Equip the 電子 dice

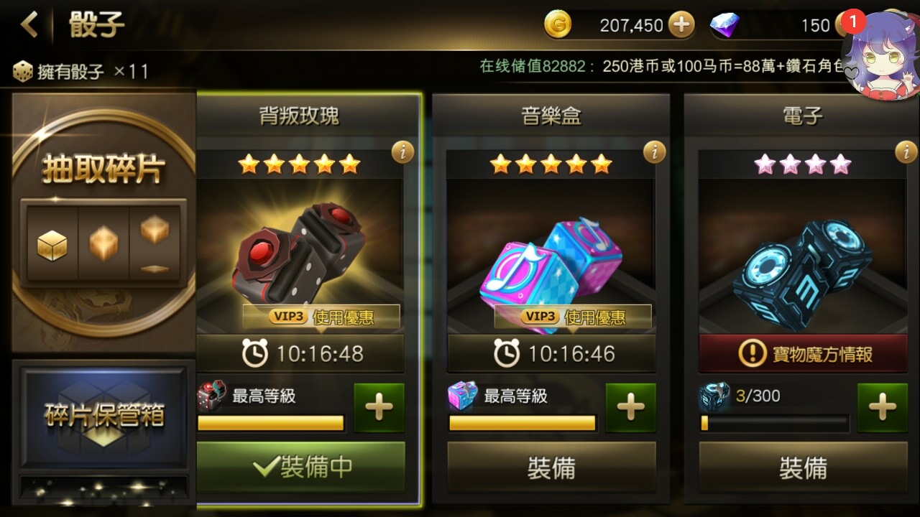click(x=803, y=467)
